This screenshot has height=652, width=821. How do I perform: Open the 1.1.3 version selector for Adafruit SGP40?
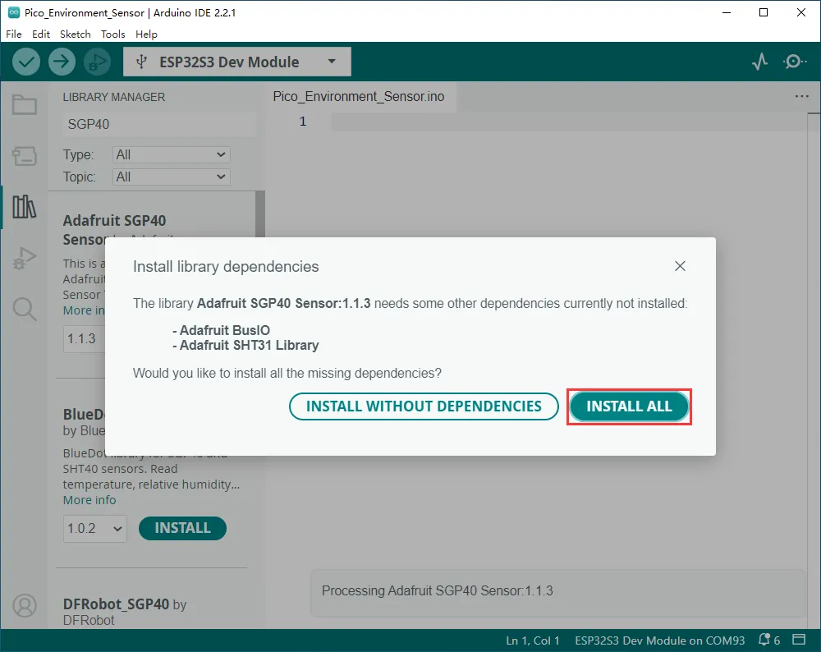pyautogui.click(x=85, y=339)
